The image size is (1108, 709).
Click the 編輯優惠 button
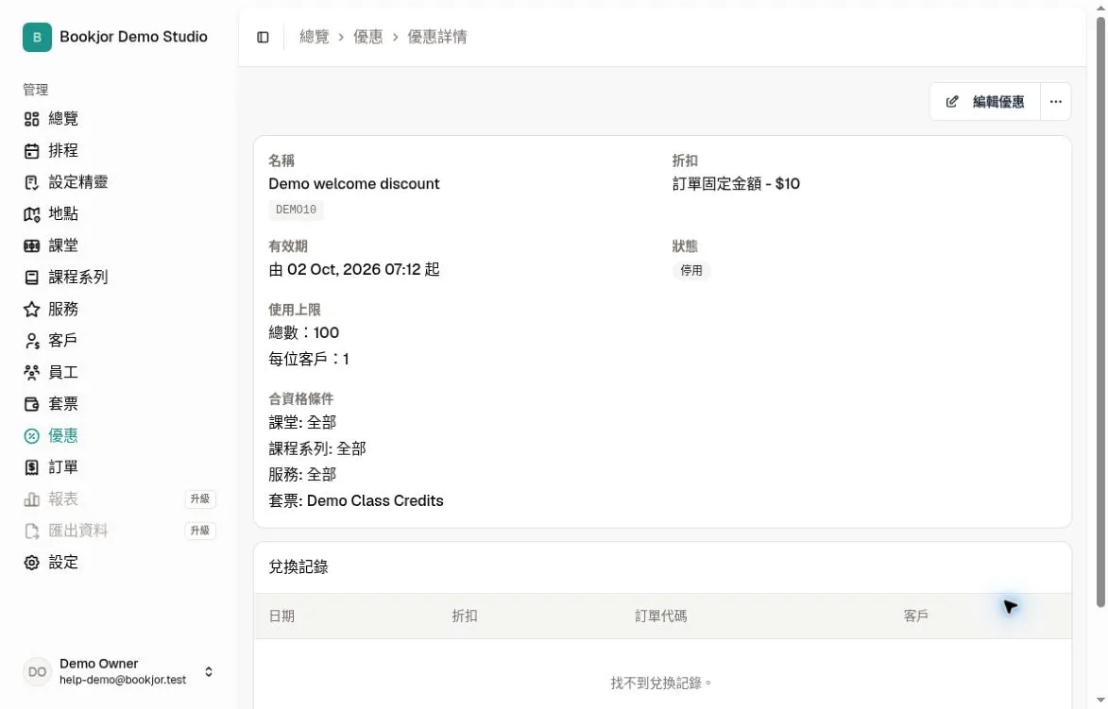pos(984,102)
